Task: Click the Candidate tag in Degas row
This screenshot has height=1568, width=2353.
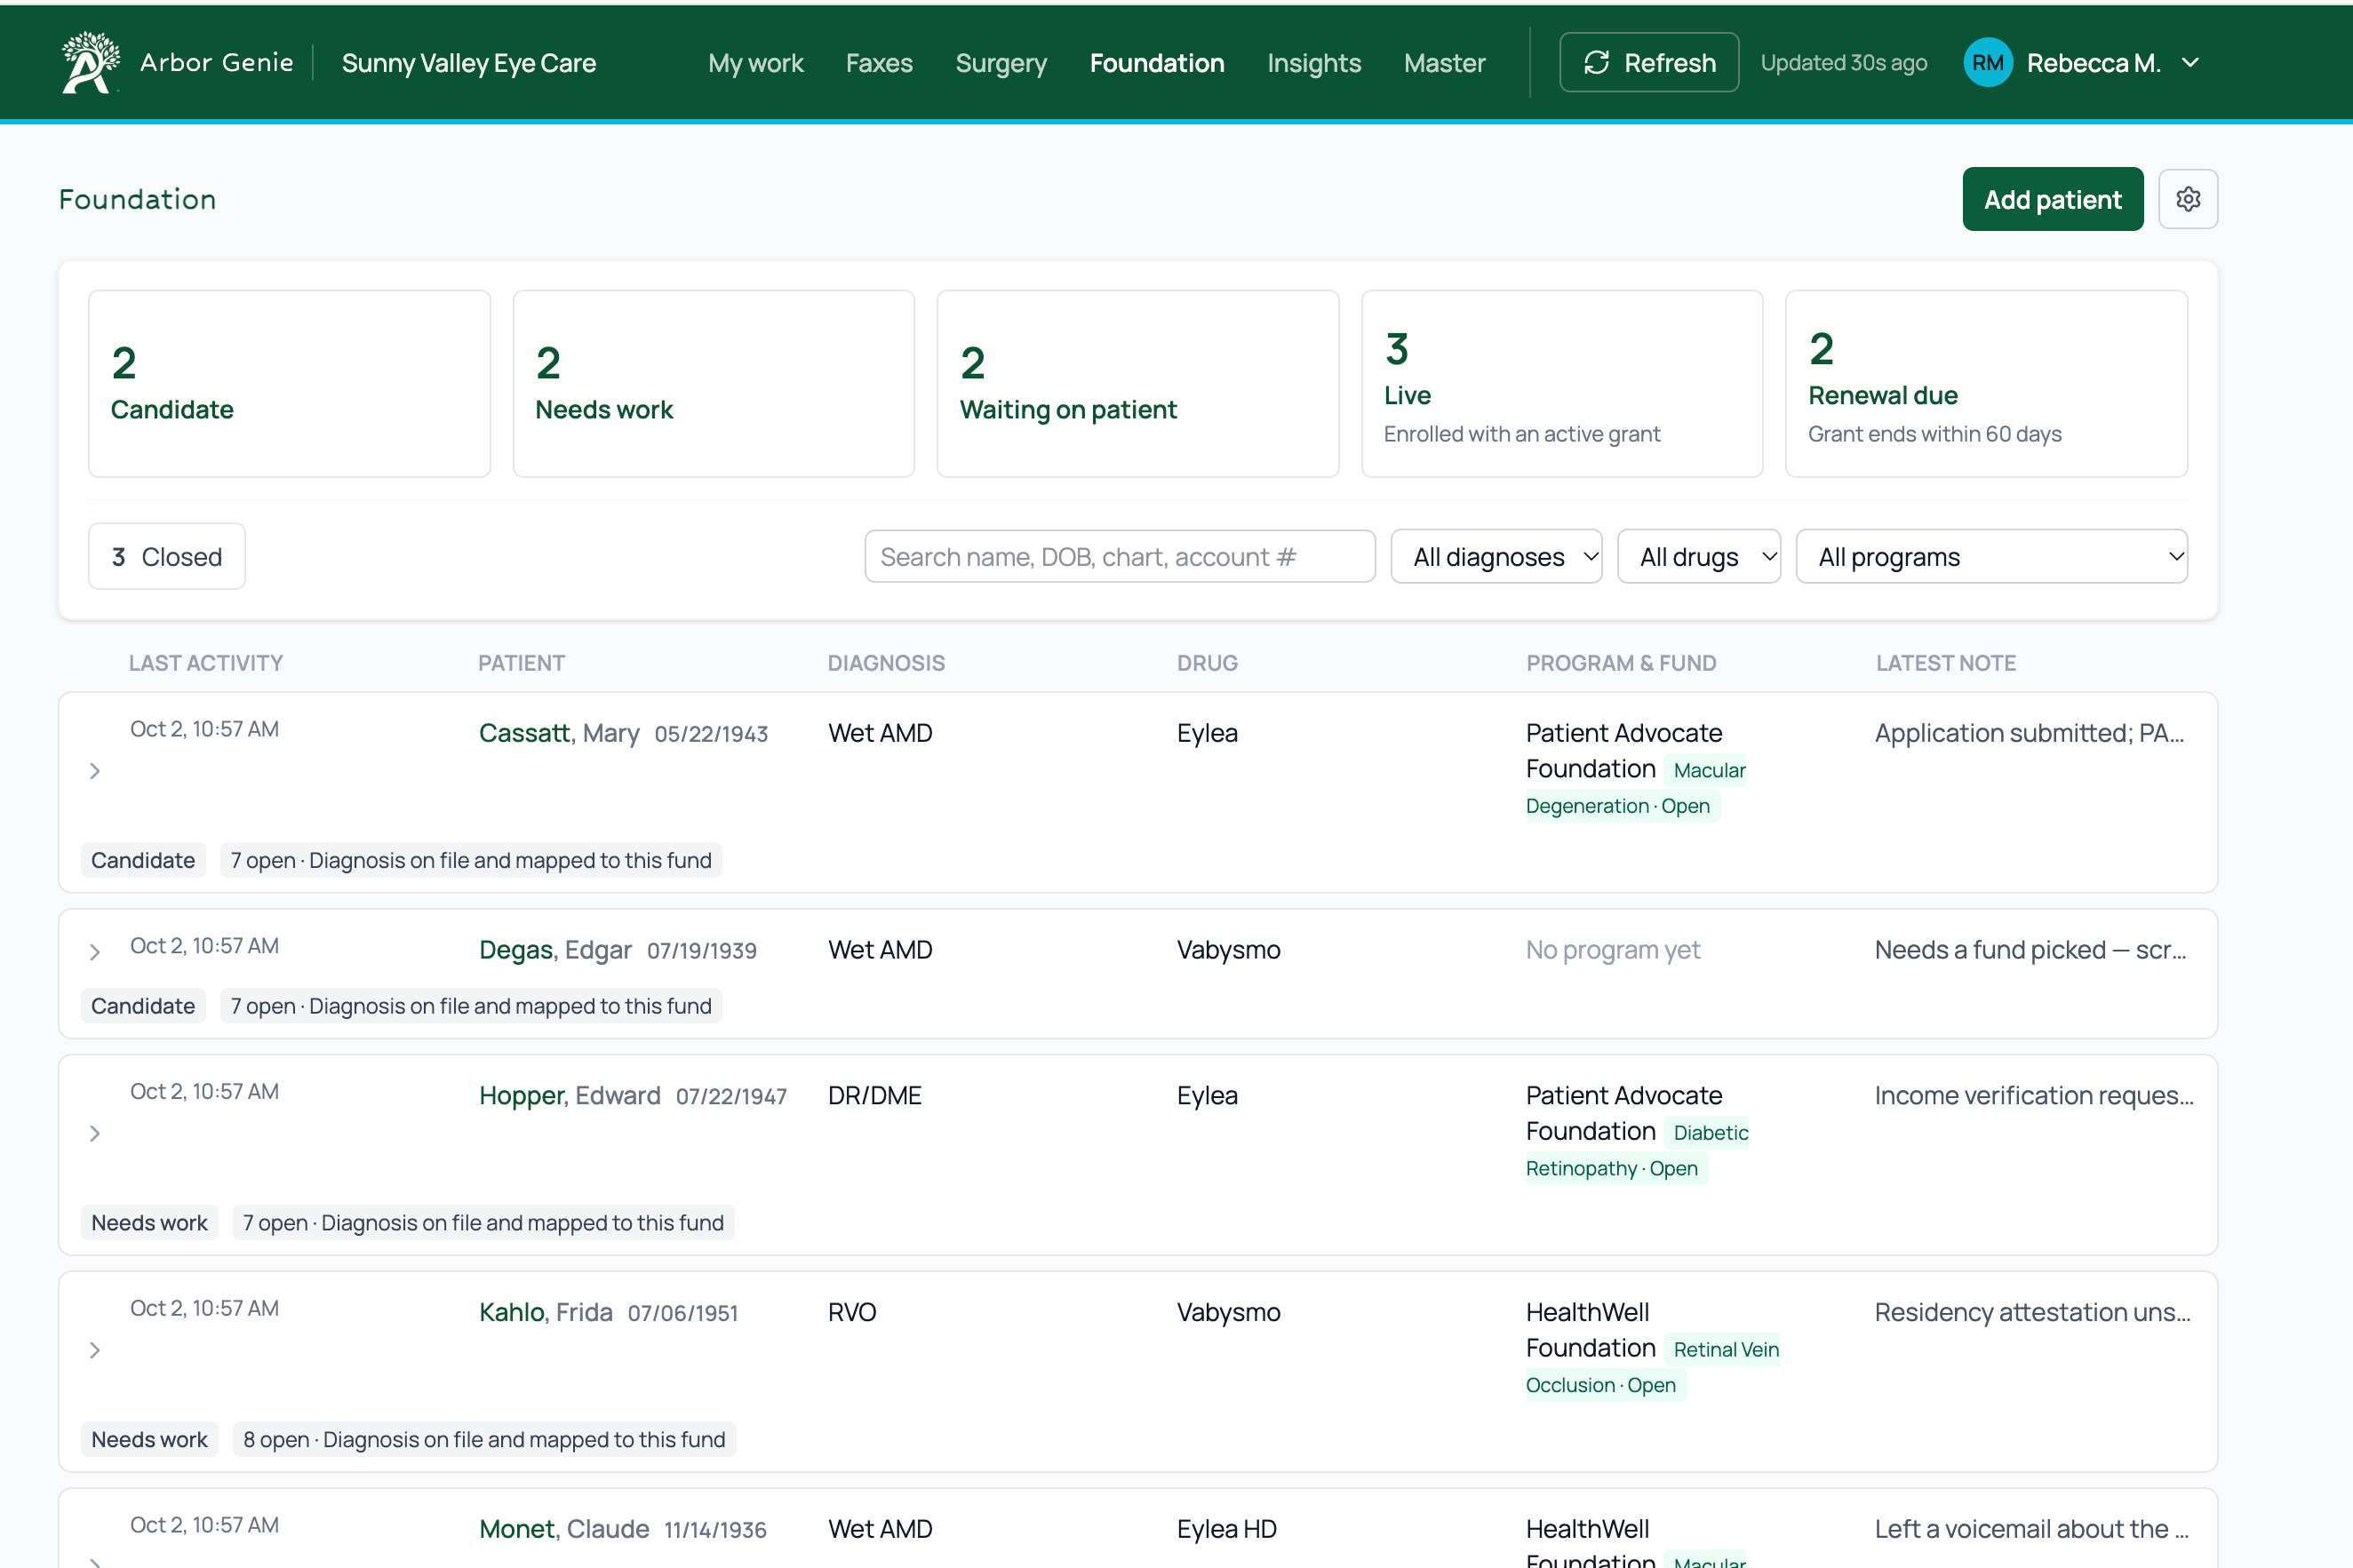Action: (143, 1006)
